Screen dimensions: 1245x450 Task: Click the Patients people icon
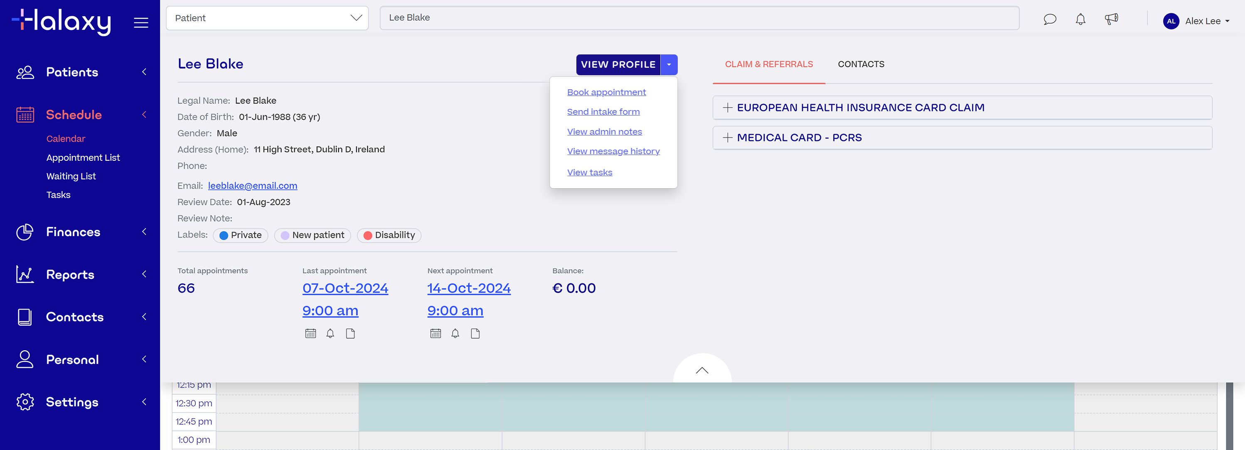click(25, 72)
